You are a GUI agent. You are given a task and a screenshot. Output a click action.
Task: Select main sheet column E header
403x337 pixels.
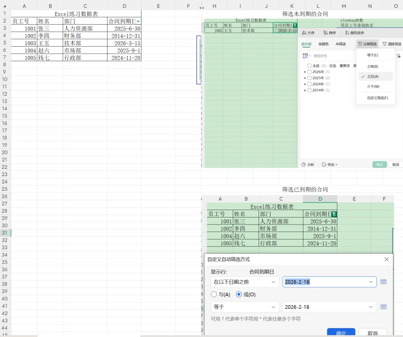[x=158, y=6]
